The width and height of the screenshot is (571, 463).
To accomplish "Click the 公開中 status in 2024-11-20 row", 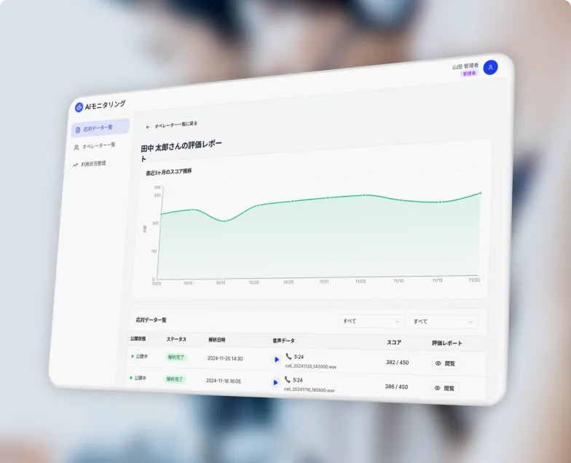I will point(140,357).
